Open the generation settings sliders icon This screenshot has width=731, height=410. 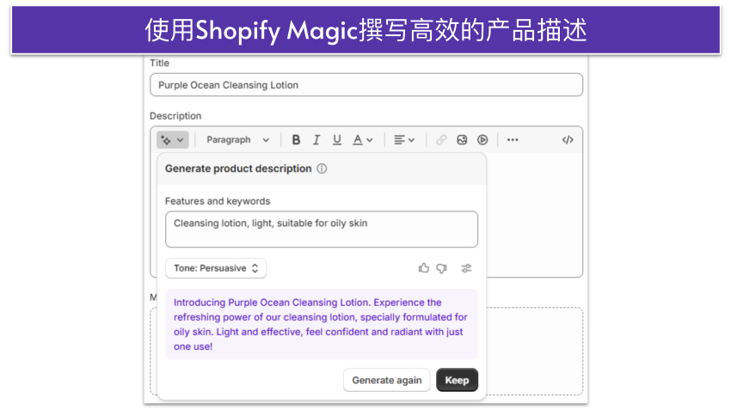[466, 268]
